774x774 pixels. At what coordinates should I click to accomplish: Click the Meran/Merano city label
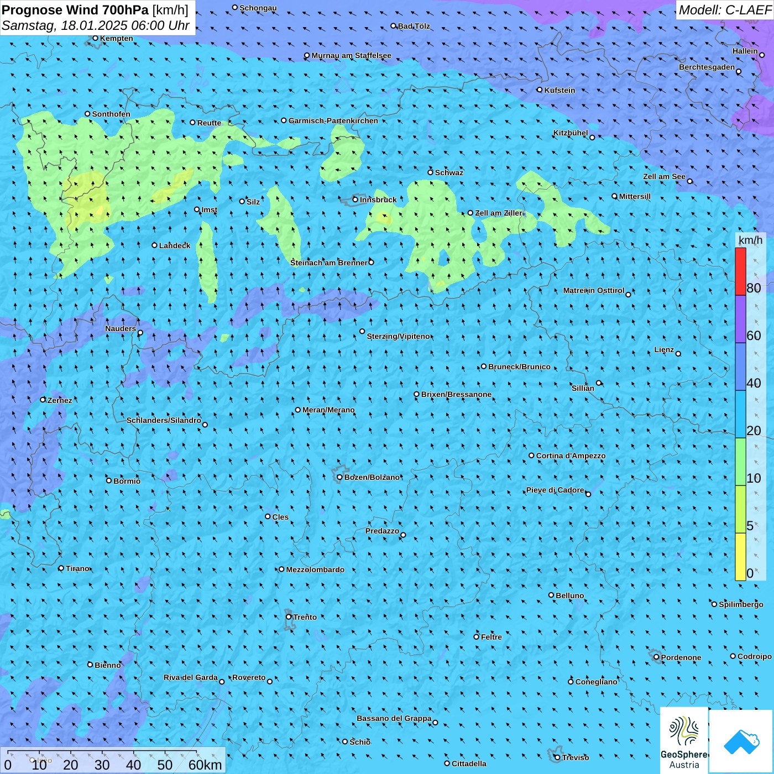328,410
